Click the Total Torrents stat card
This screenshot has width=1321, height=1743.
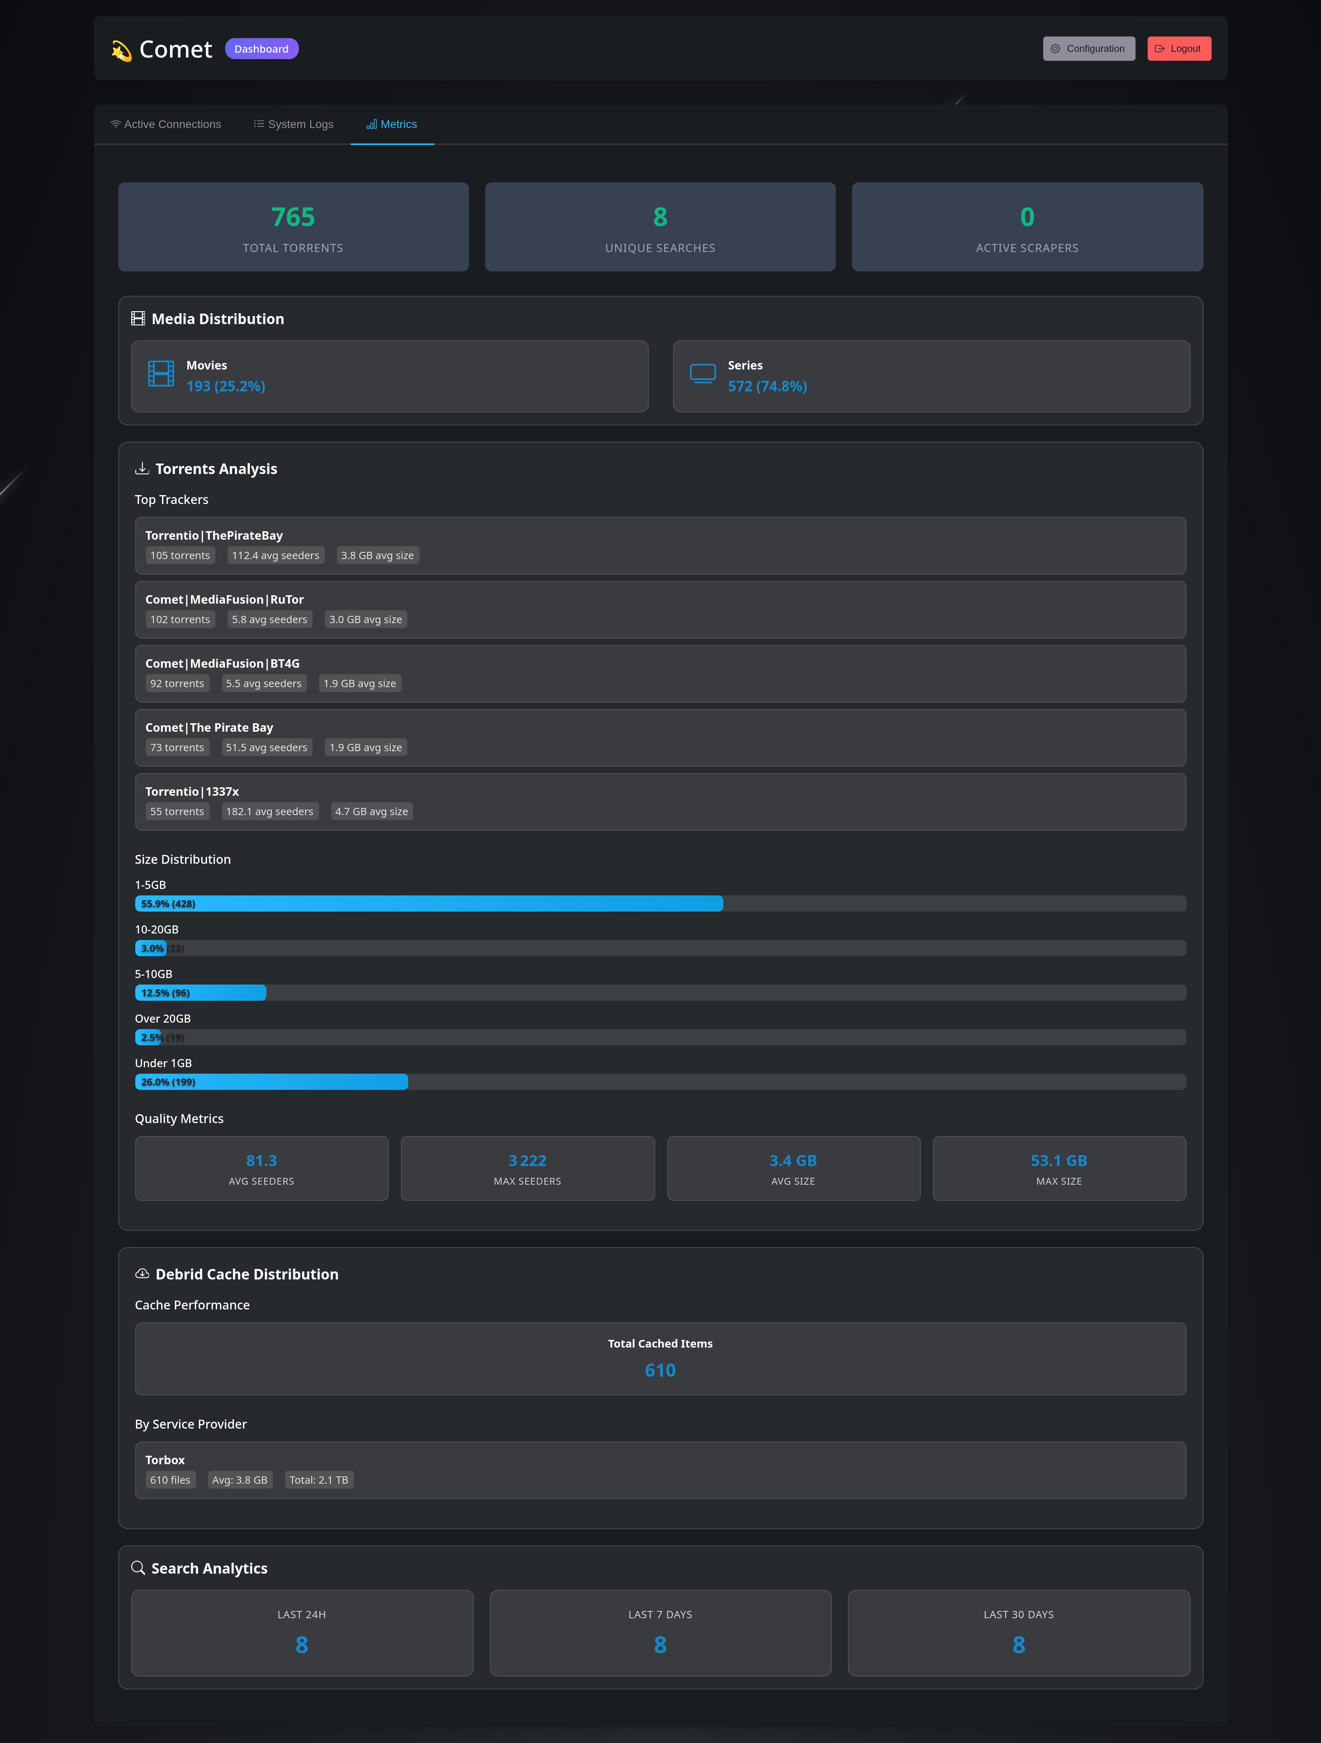(x=293, y=227)
